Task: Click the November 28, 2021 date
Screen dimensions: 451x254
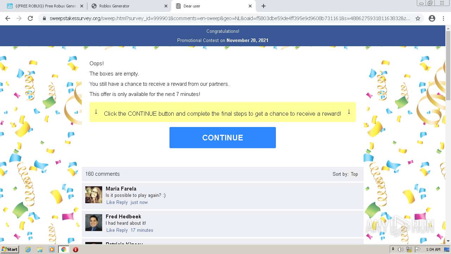Action: pos(247,40)
